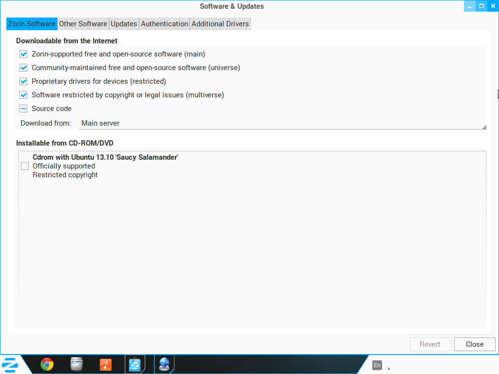Enable the Cdrom with Ubuntu 13.10 checkbox
This screenshot has width=499, height=374.
point(25,166)
